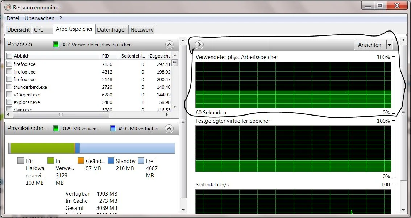Viewport: 411px width, 218px height.
Task: Click the Verwendeter phys. Arbeitsspeicher graph
Action: click(293, 85)
